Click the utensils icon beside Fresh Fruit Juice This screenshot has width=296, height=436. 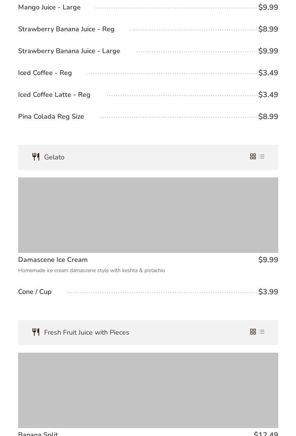tap(36, 332)
